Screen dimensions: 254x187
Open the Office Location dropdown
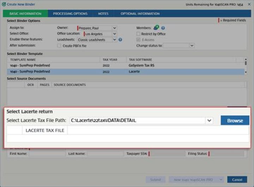click(x=114, y=34)
